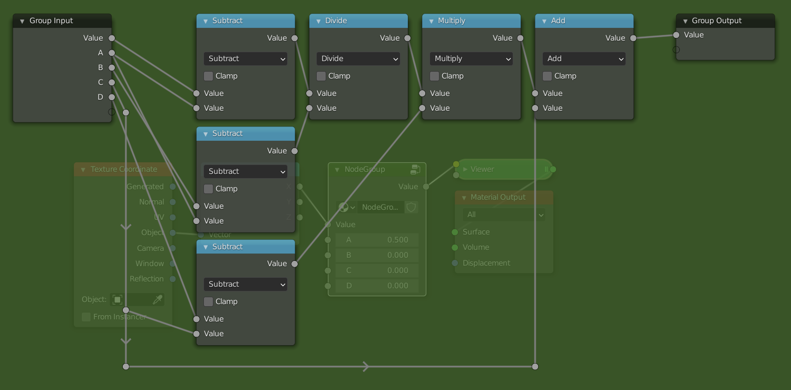Image resolution: width=791 pixels, height=390 pixels.
Task: Enable Clamp on the Divide node
Action: point(321,76)
